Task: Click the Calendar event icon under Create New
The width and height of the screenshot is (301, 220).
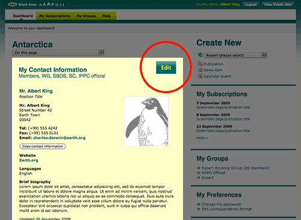Action: [200, 76]
